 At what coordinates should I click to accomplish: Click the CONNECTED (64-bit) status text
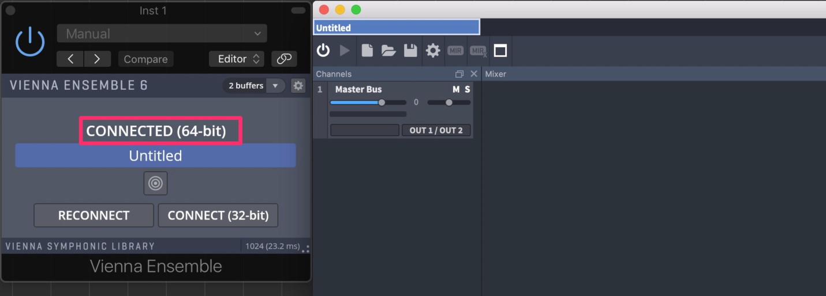(x=156, y=131)
